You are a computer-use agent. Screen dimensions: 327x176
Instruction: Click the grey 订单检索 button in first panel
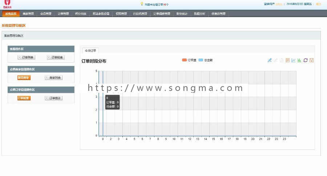coord(56,57)
